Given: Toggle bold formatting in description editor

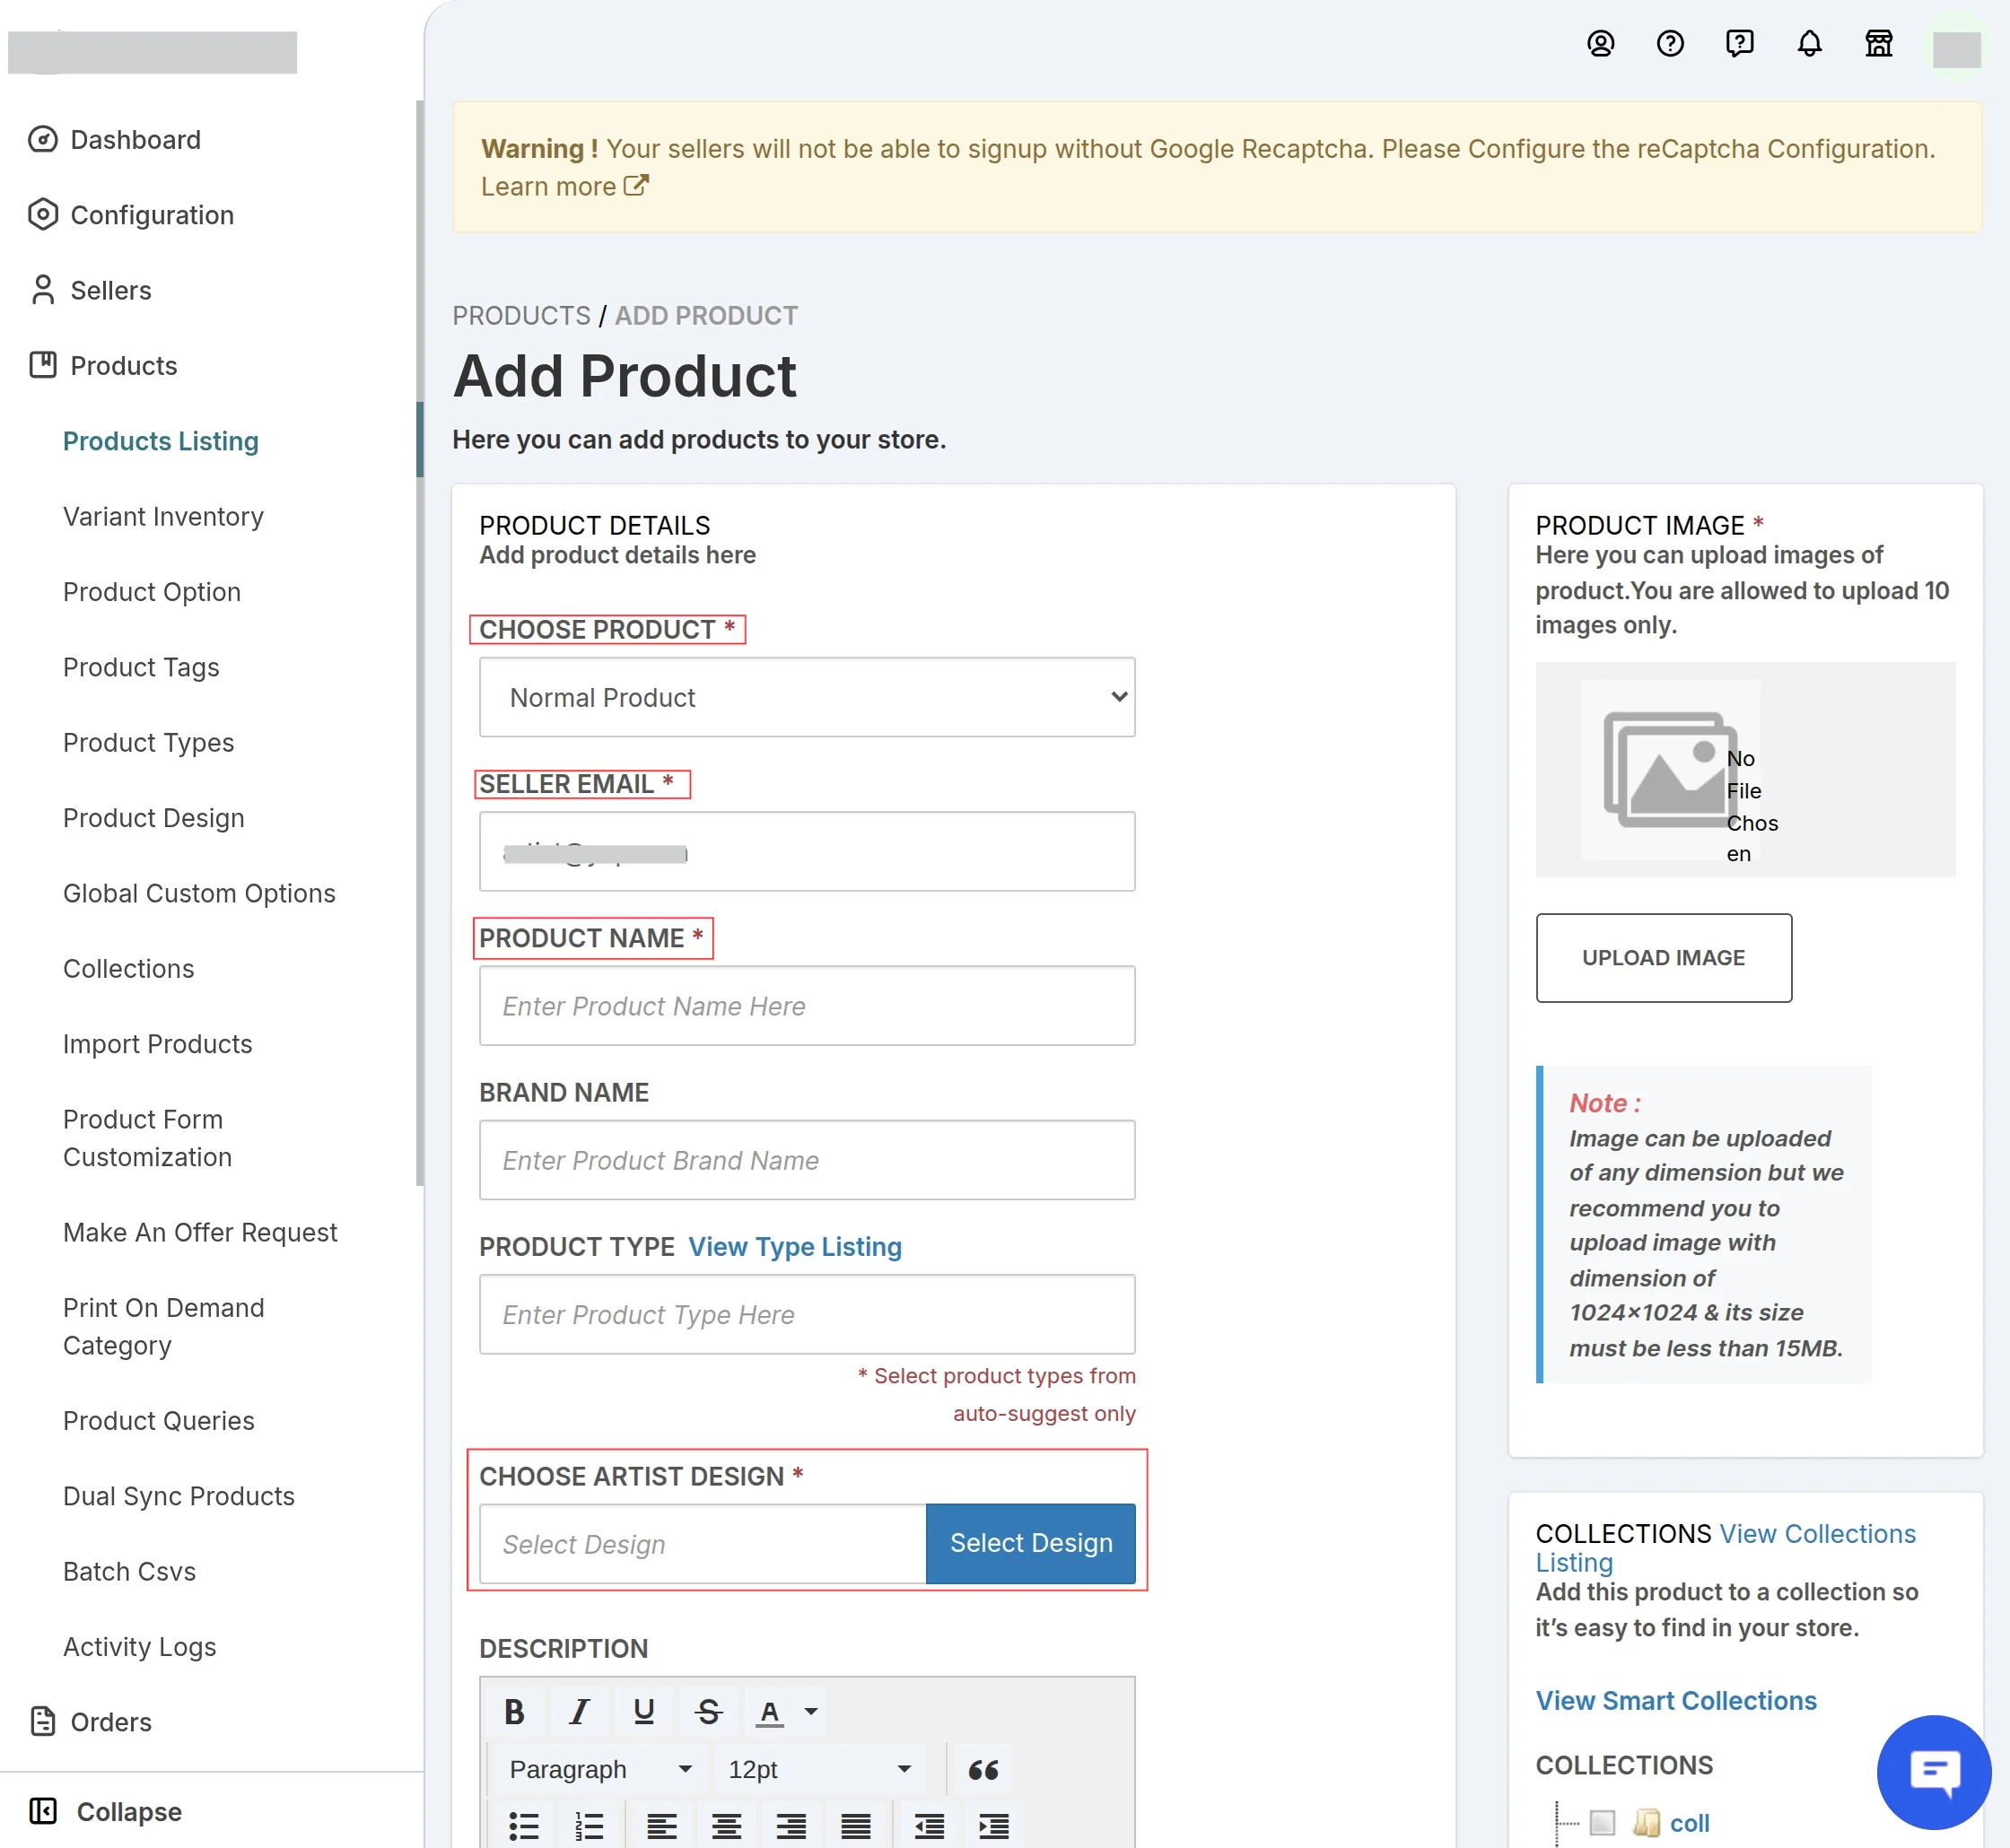Looking at the screenshot, I should point(515,1712).
